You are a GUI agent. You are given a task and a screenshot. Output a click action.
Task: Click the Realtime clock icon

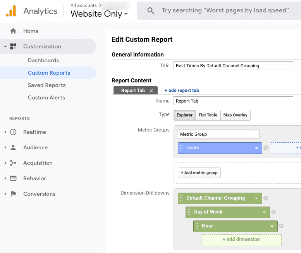click(13, 132)
